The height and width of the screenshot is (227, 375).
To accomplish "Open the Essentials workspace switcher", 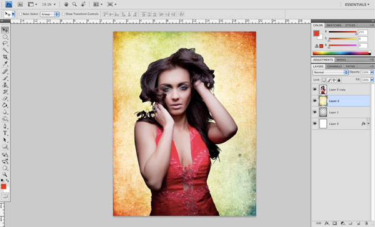I will coord(357,4).
